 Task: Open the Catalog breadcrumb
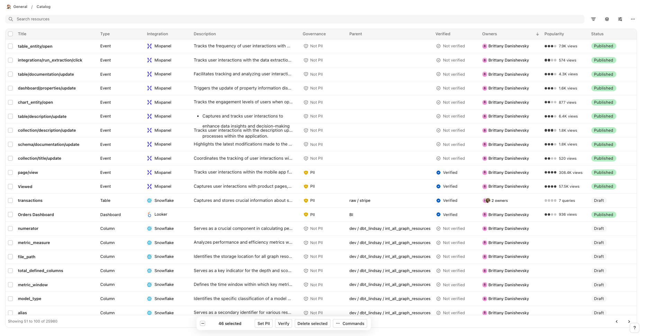coord(44,7)
